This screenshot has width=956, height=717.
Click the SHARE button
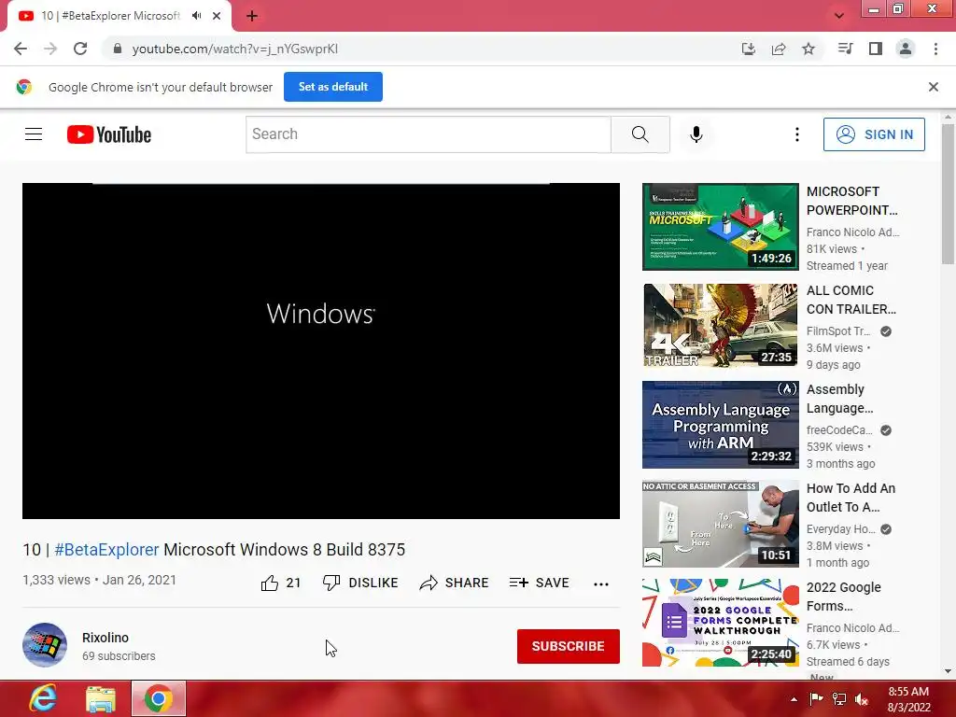[455, 583]
